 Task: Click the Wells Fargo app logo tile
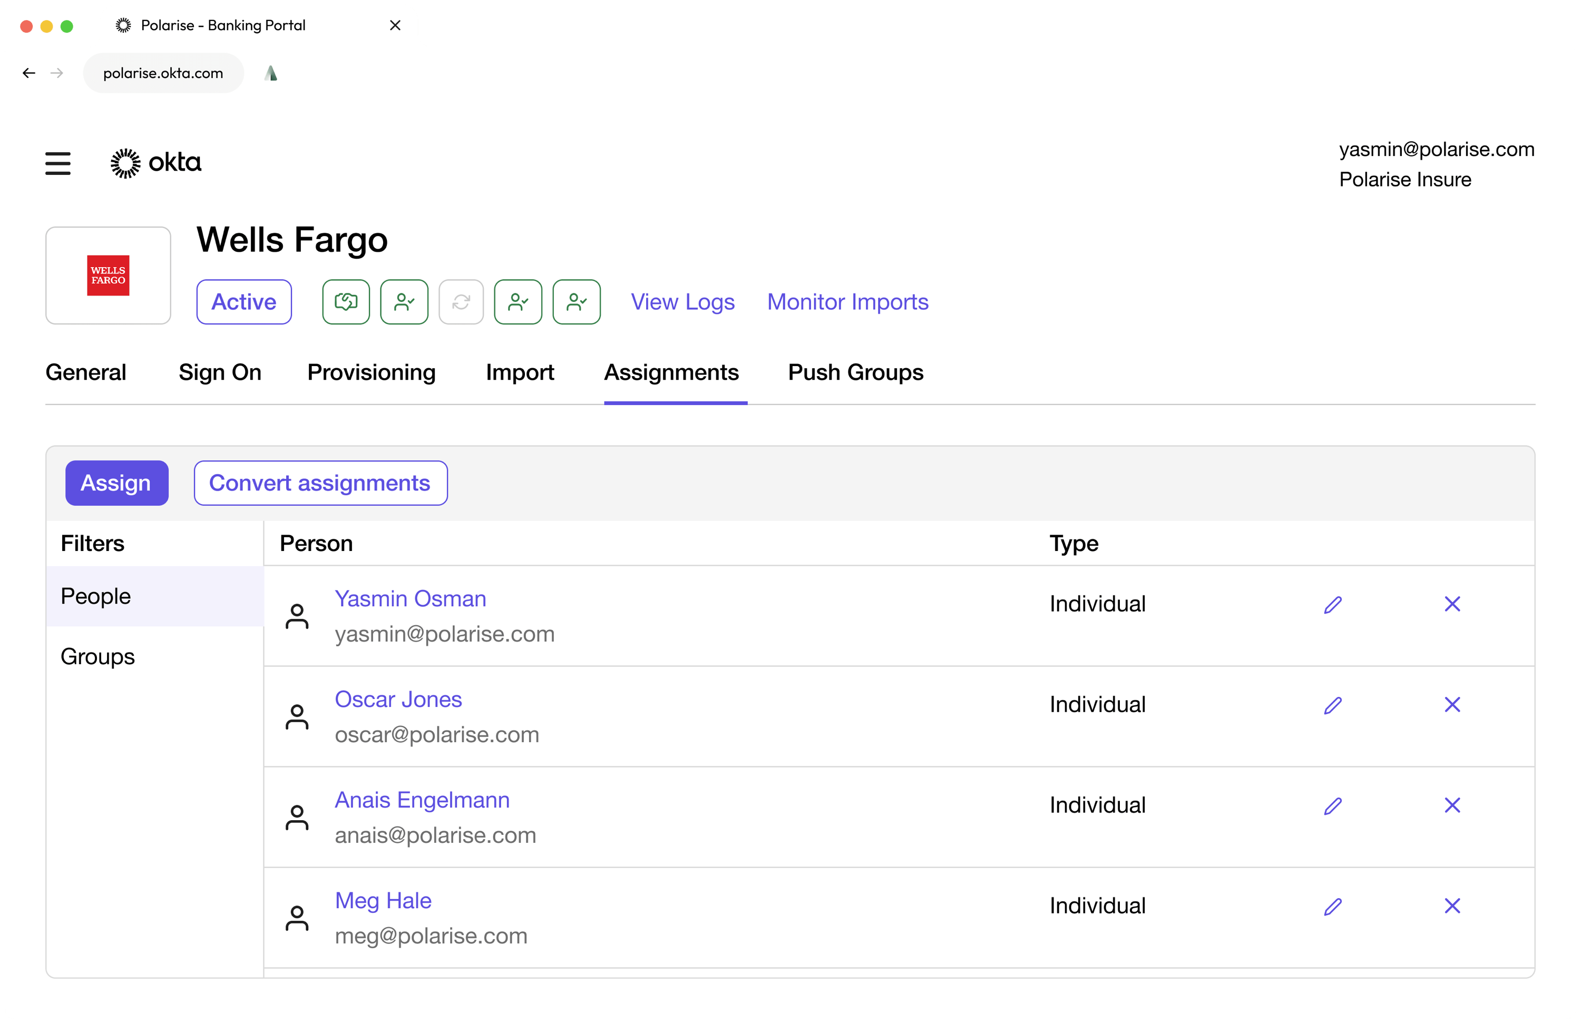click(x=108, y=275)
